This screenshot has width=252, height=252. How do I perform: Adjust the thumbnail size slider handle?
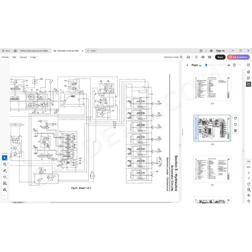[x=206, y=65]
